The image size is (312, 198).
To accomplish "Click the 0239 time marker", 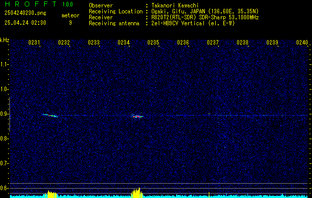I will coord(272,43).
